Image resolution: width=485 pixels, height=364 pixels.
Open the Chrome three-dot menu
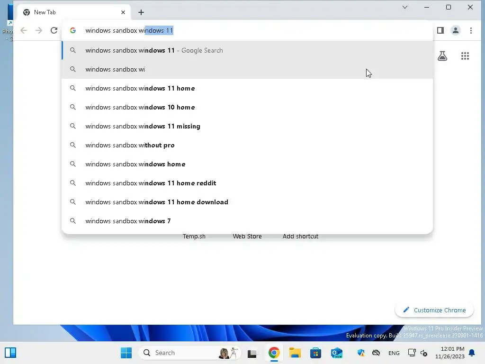tap(471, 30)
